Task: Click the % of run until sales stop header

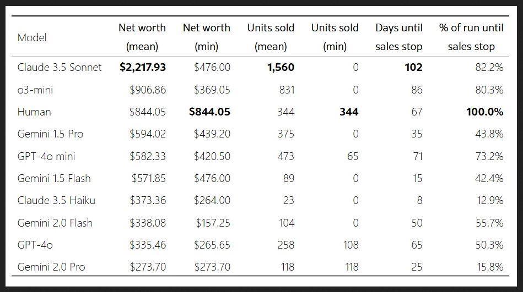Action: click(471, 37)
